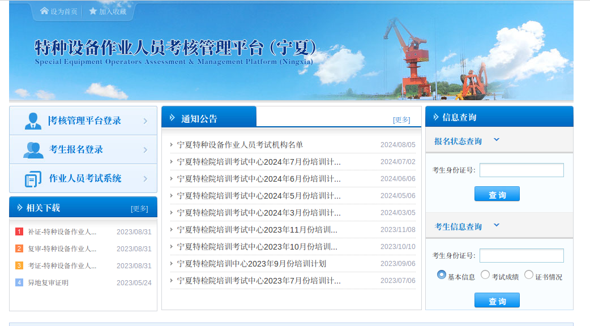Collapse the 考生信息查询 section chevron
This screenshot has height=326, width=590.
tap(497, 225)
